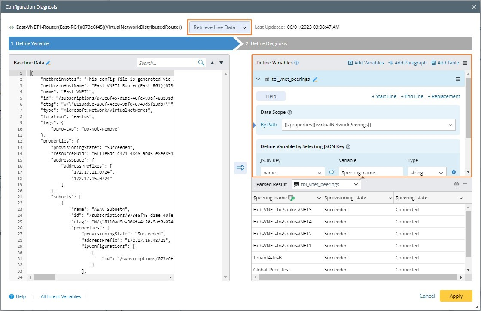The width and height of the screenshot is (481, 311).
Task: Edit the tbl_vnet_peerings table name
Action: click(315, 79)
